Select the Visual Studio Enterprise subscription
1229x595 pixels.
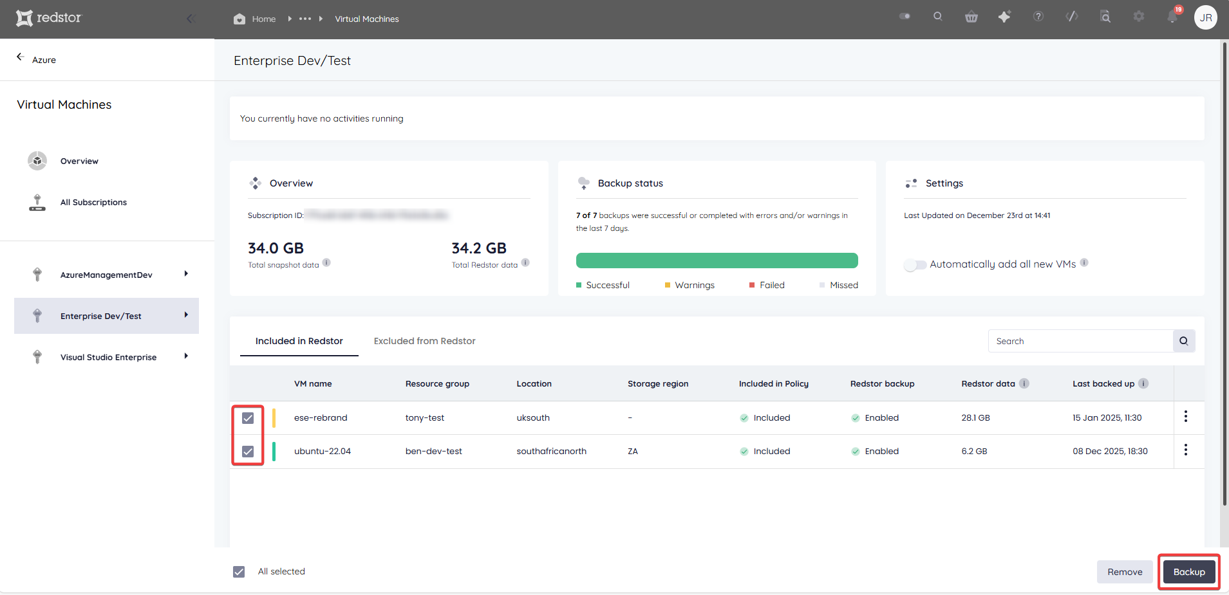(108, 357)
